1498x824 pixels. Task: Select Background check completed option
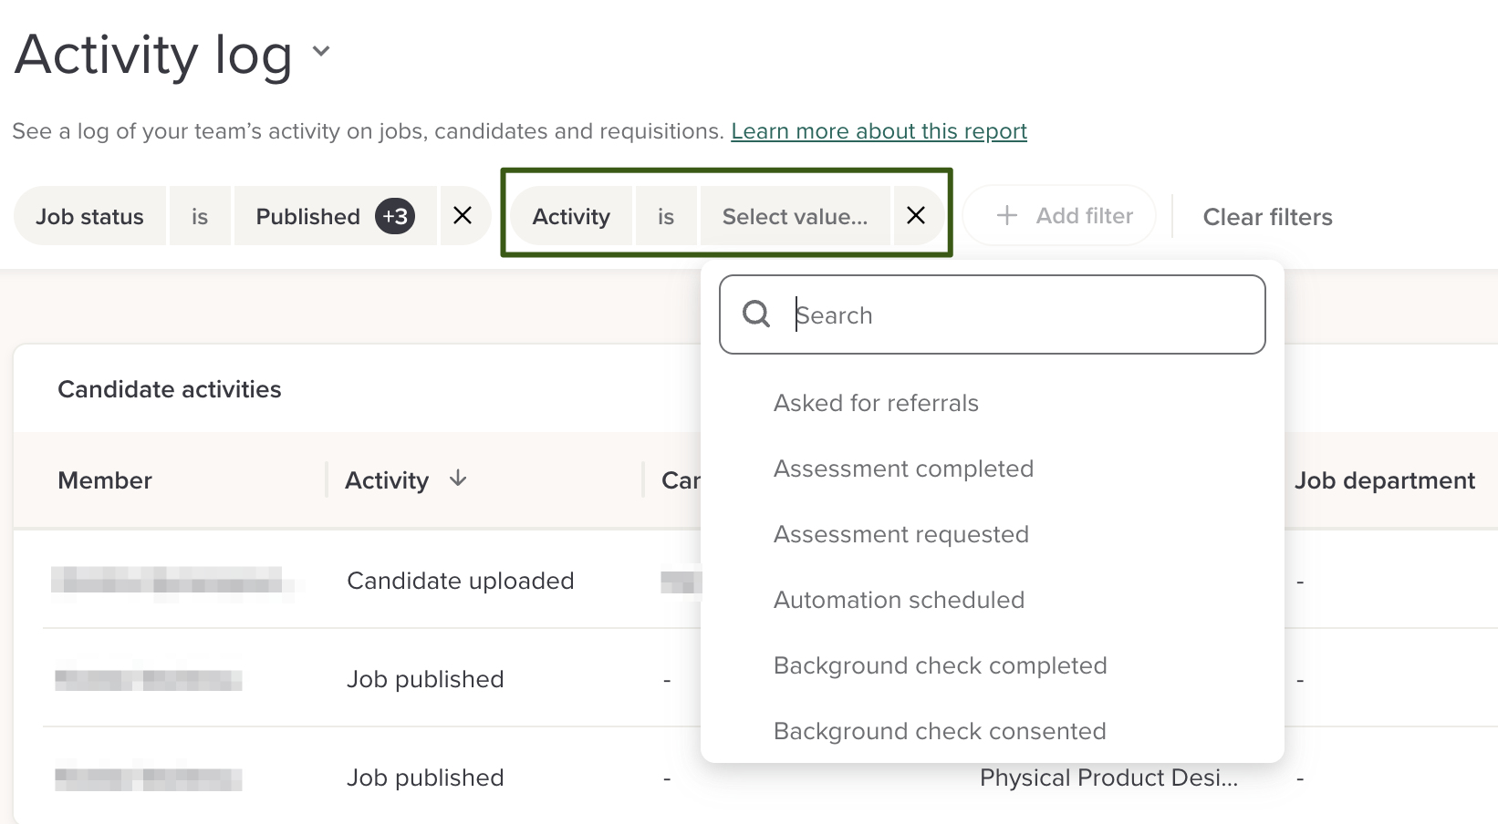[940, 665]
